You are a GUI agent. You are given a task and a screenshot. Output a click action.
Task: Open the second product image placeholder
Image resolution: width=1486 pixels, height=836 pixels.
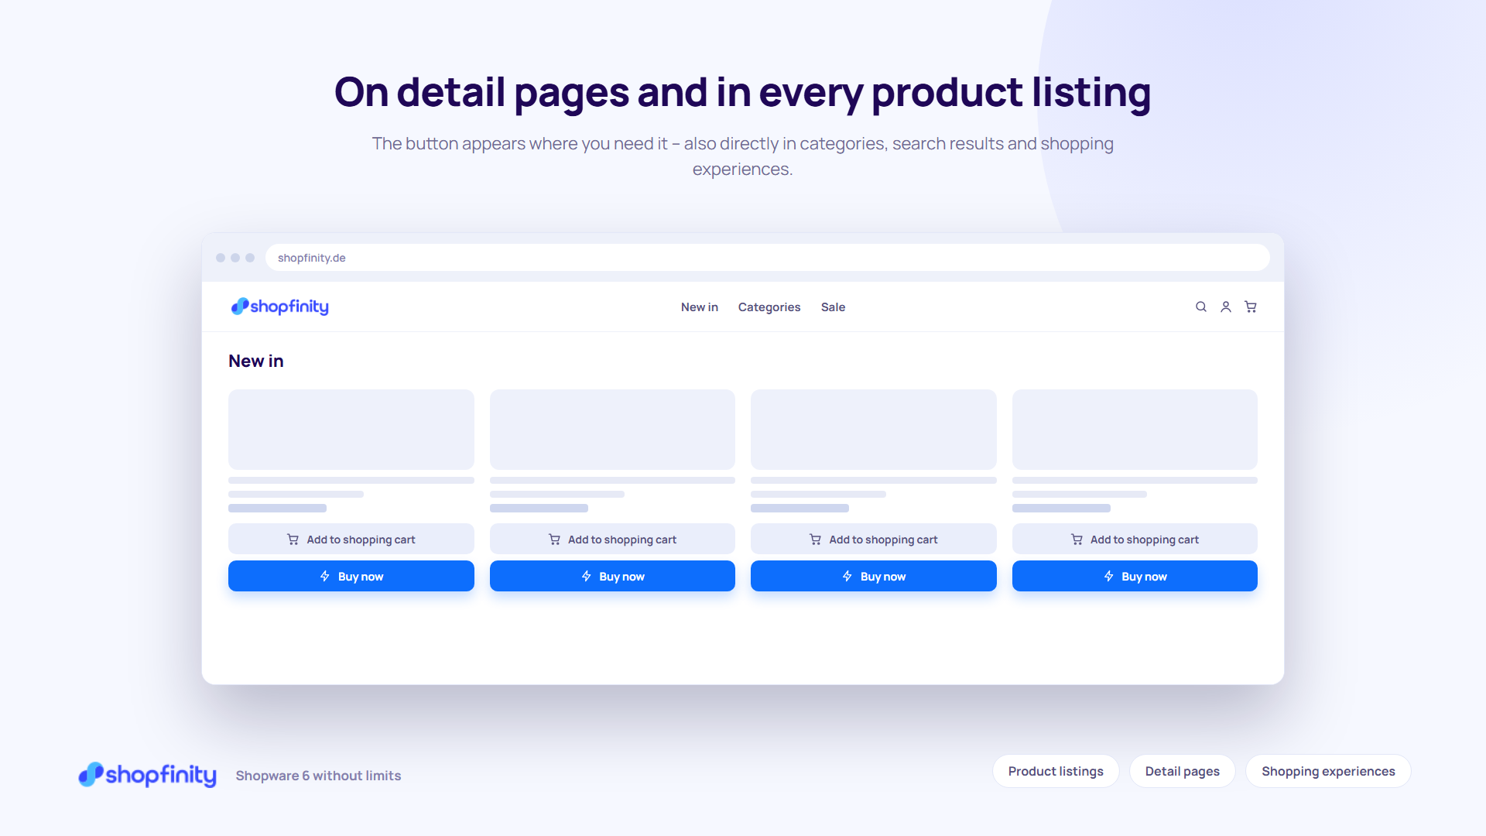612,430
